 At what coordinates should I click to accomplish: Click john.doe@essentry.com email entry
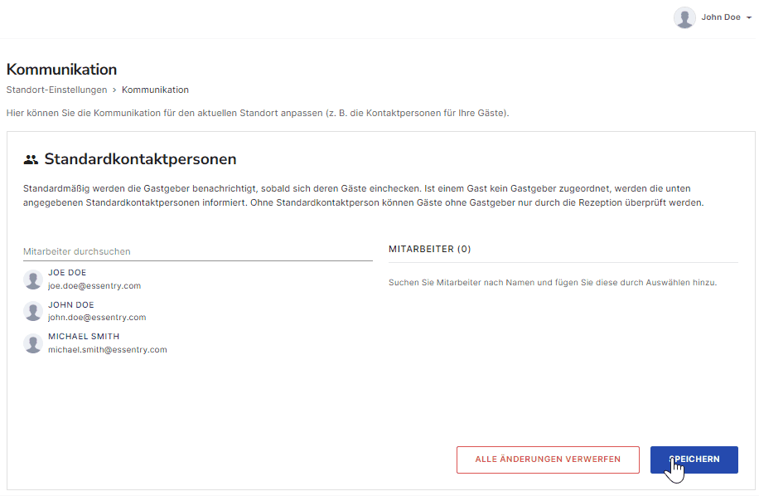pos(97,318)
